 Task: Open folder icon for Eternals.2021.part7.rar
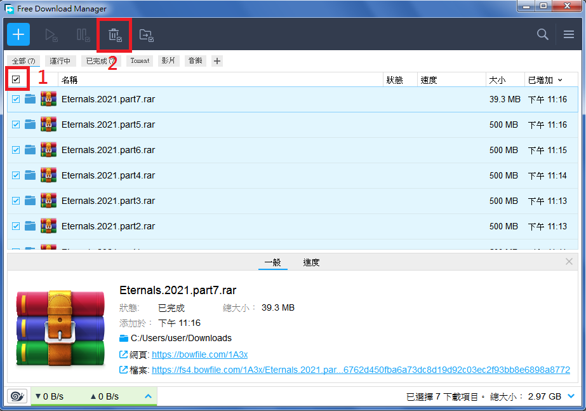click(30, 99)
